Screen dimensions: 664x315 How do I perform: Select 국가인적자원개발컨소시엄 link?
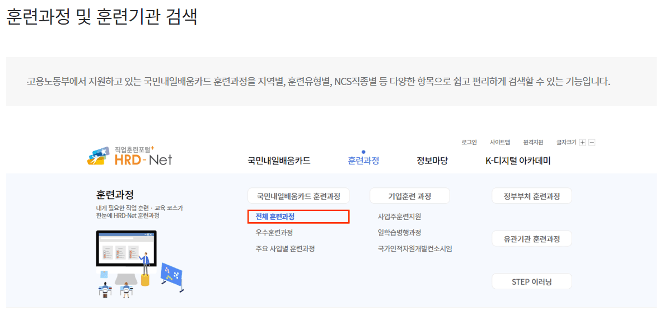[415, 248]
